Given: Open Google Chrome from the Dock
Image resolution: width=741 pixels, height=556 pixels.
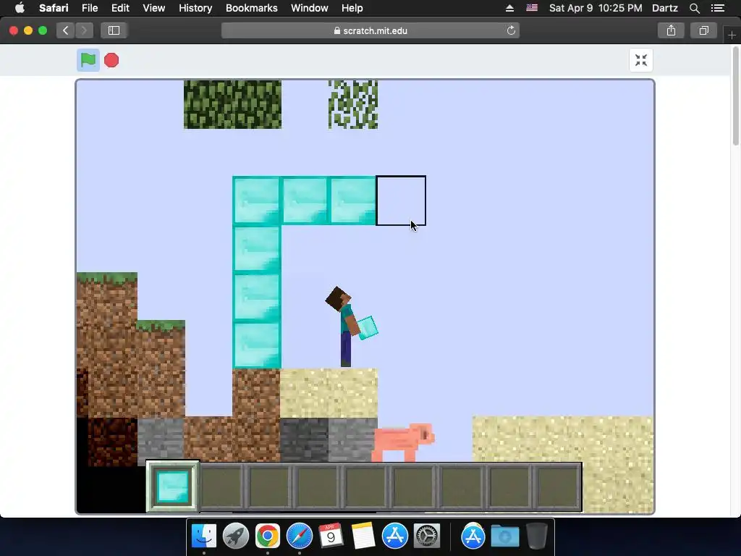Looking at the screenshot, I should coord(268,536).
